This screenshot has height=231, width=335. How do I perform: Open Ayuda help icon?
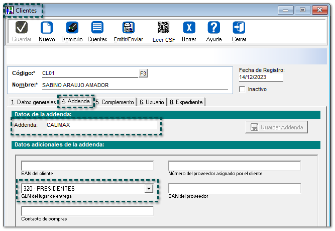click(x=214, y=28)
